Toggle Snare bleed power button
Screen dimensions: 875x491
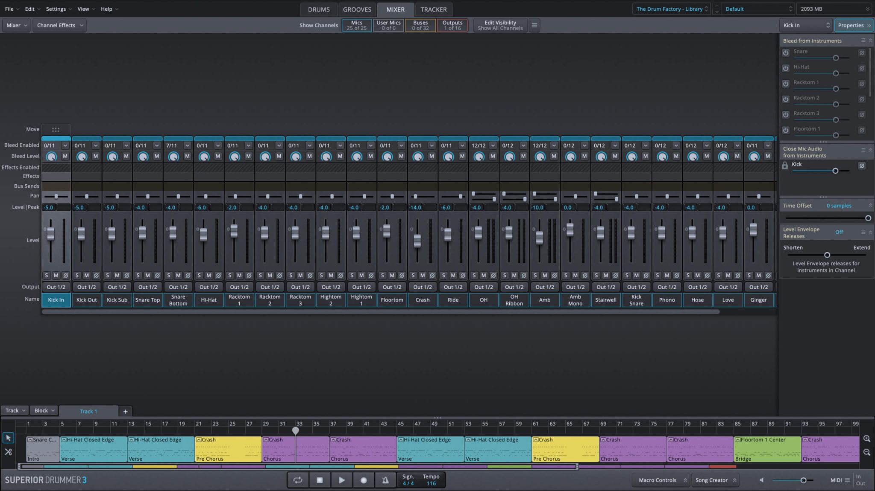tap(785, 53)
